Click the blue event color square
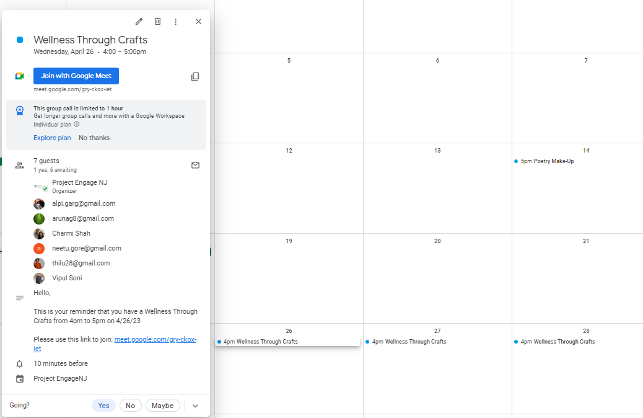 [20, 40]
